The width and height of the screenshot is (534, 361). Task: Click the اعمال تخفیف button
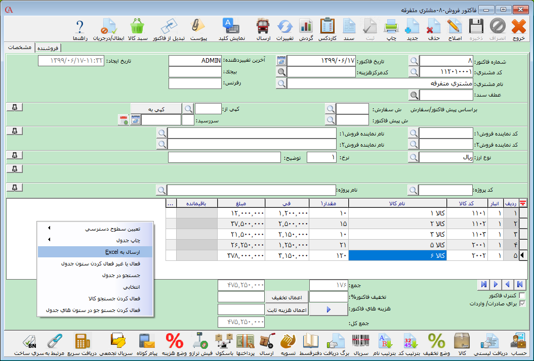(x=286, y=297)
